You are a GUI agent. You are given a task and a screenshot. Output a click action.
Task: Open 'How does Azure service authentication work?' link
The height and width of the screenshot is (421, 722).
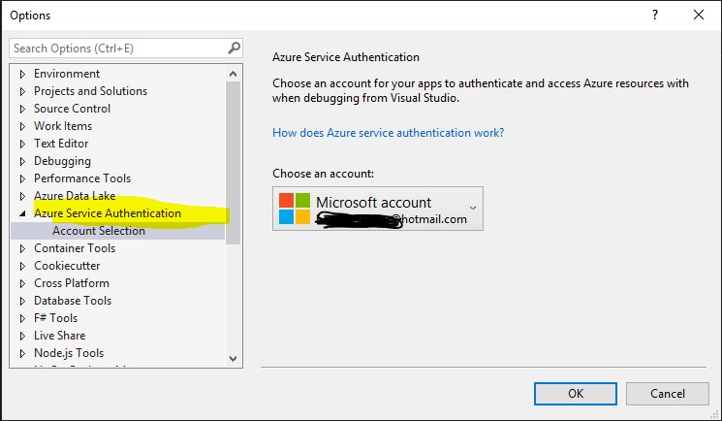[389, 133]
